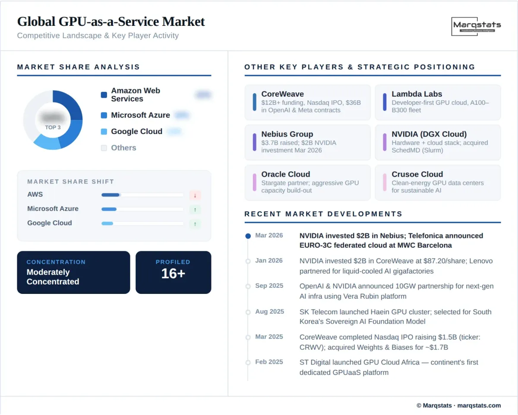Click 'Developer-first GPU cloud' Lambda Labs description
The image size is (518, 415).
click(x=440, y=106)
